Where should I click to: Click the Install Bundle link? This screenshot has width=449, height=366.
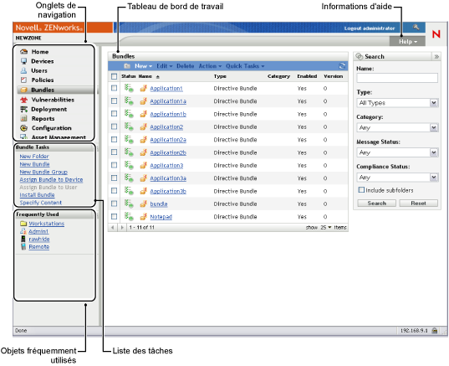[x=37, y=195]
